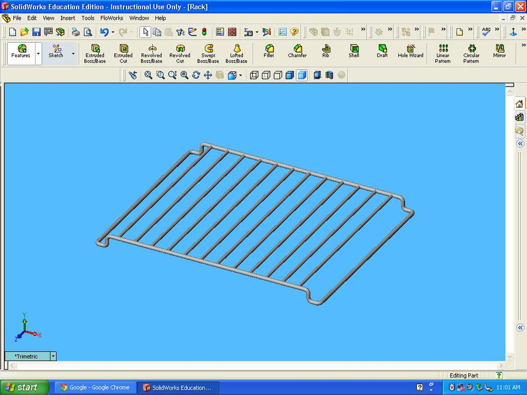Switch display to Shaded With Edges

290,75
